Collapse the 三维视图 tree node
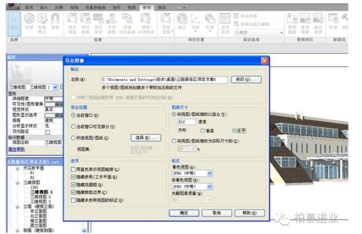The width and height of the screenshot is (362, 234). tap(18, 183)
